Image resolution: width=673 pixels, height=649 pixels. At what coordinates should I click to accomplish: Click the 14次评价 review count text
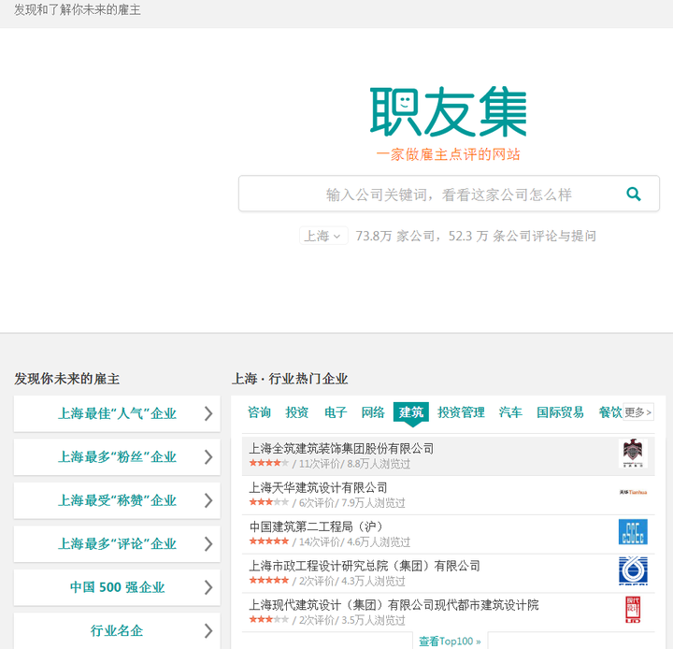coord(319,542)
